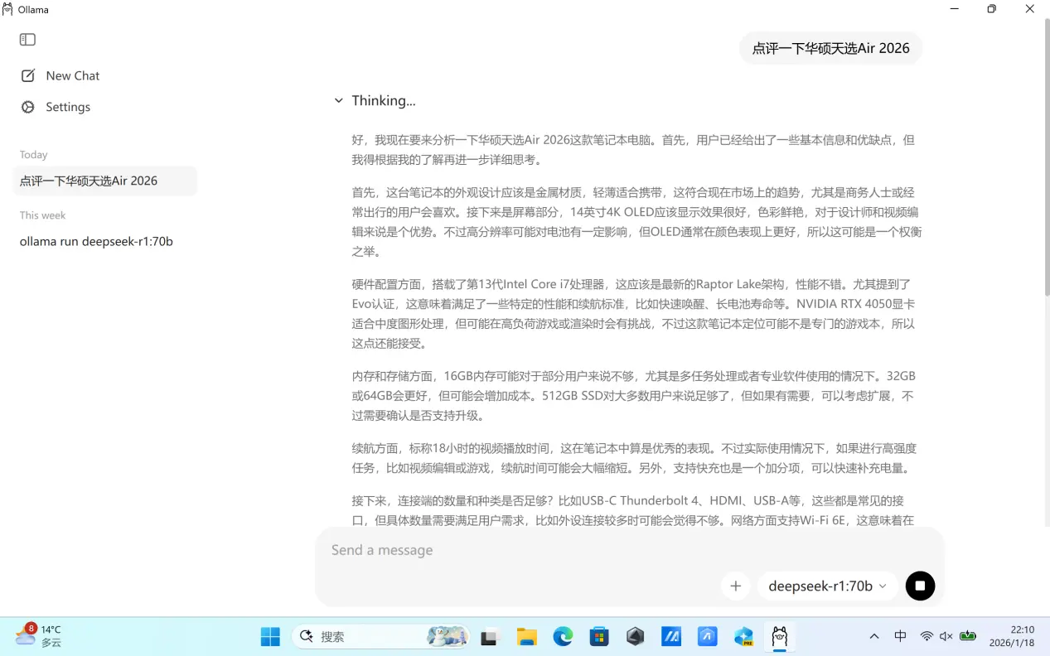Click paragraph beginning '内存和存储方面'

[x=635, y=396]
